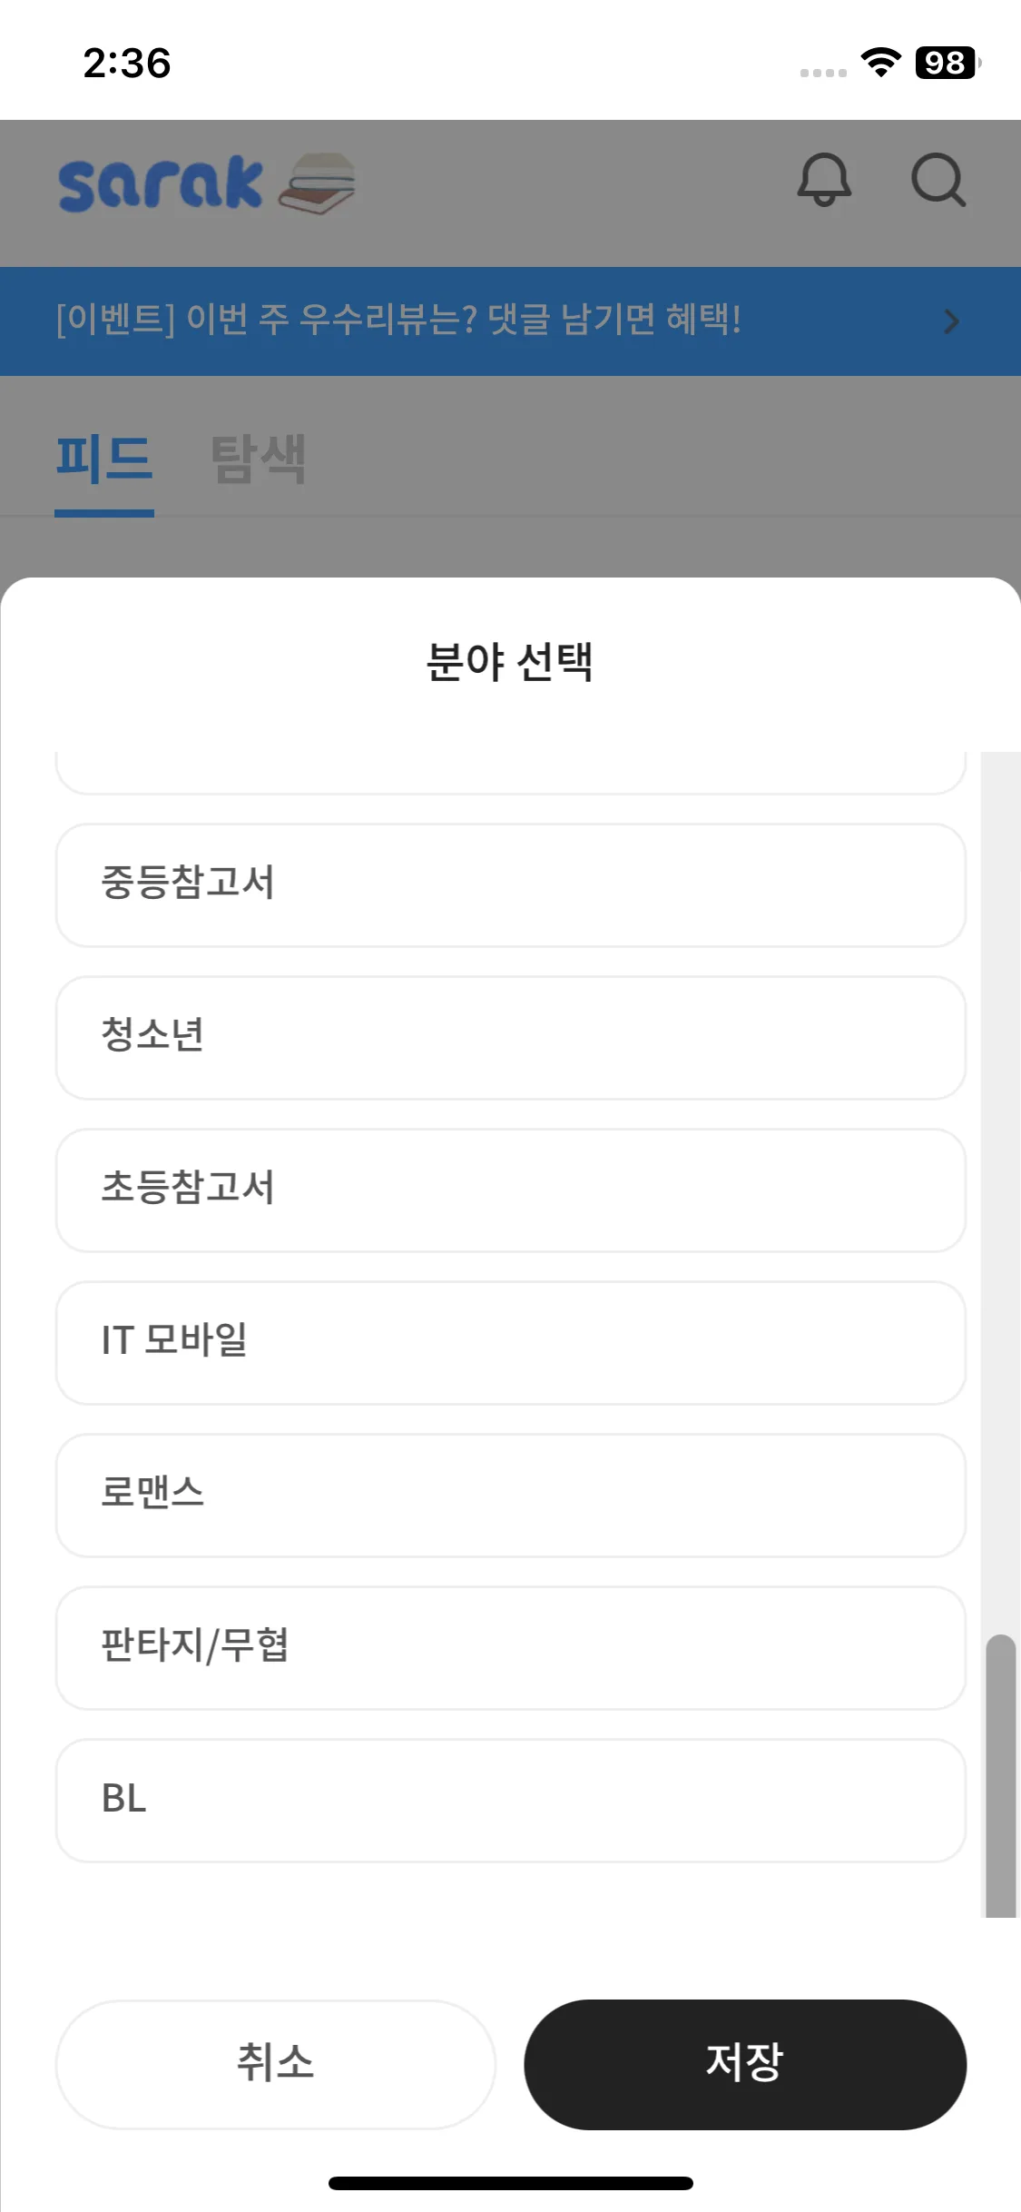This screenshot has width=1021, height=2212.
Task: Select the 로맨스 genre option
Action: point(510,1495)
